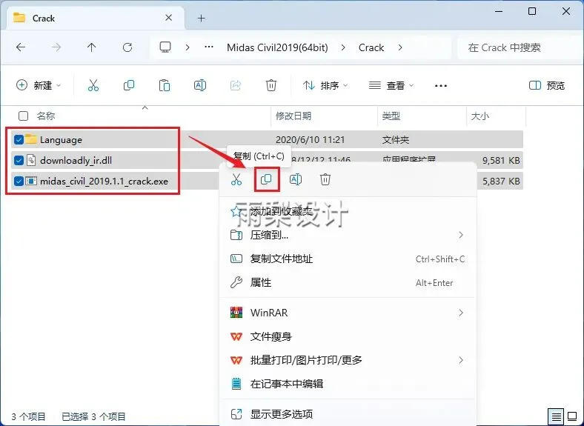Choose Show more options (显示更多选项)

pos(348,414)
